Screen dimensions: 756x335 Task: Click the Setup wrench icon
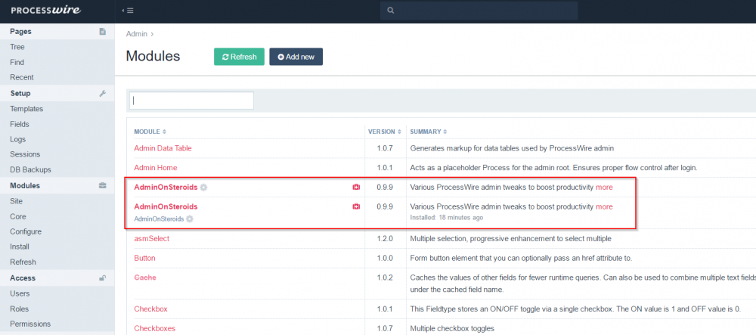(102, 94)
